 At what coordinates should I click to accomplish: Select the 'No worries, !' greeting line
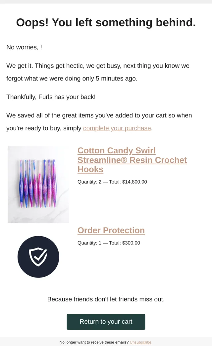click(24, 47)
